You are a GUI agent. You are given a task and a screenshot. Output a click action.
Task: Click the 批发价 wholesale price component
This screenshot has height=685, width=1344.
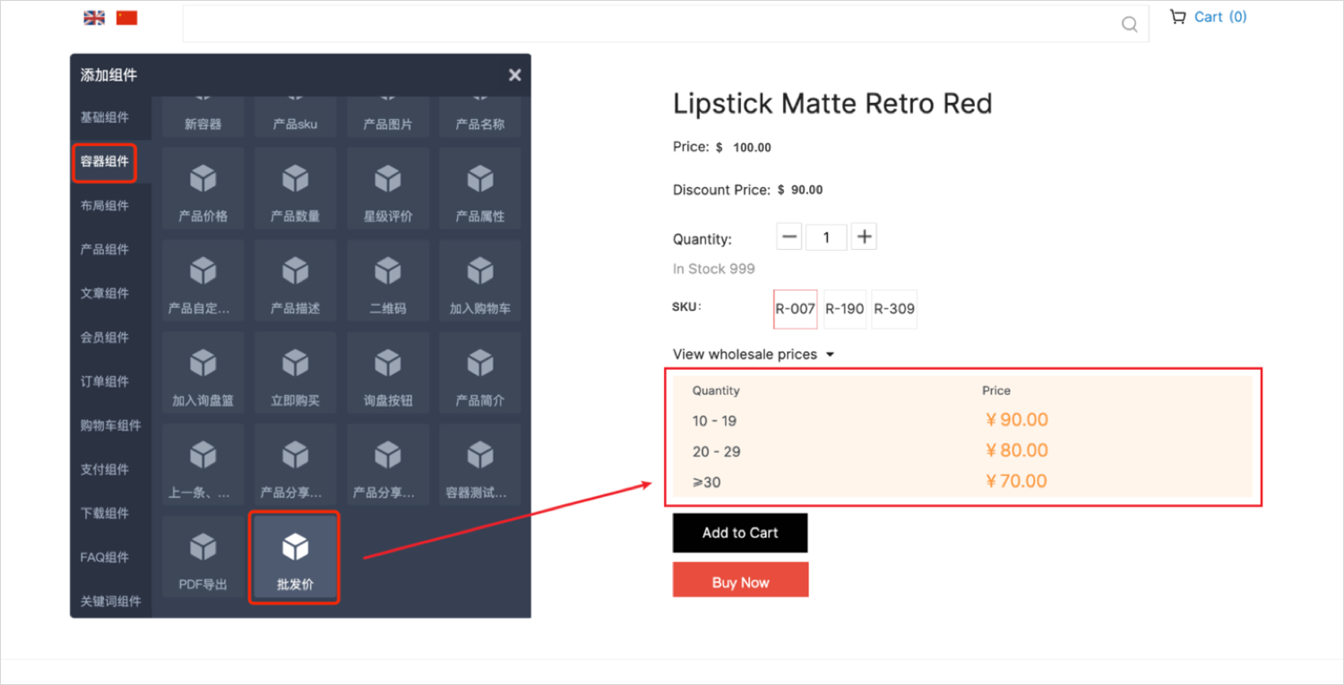point(294,557)
